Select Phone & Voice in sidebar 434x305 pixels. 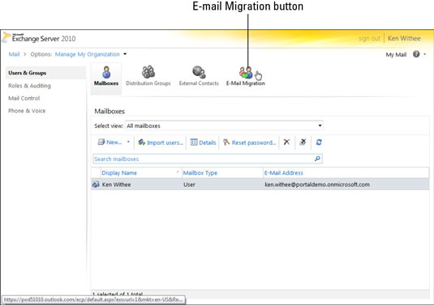[27, 111]
